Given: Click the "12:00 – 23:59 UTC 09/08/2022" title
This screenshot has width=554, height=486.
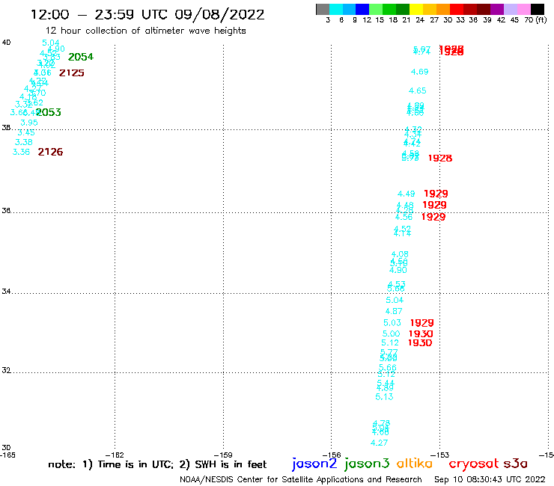Looking at the screenshot, I should (x=147, y=14).
